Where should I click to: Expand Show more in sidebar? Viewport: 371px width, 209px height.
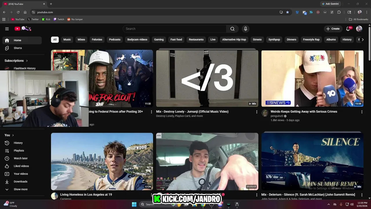point(22,189)
